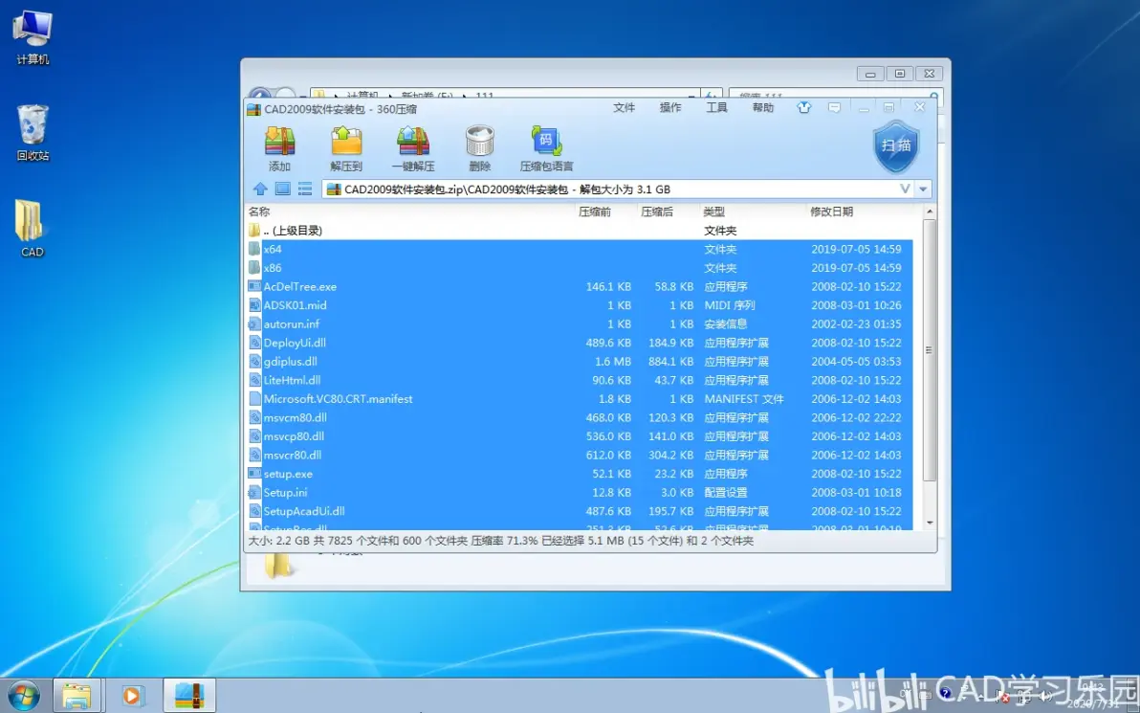Click the folder icon of 上级目录 row
The image size is (1140, 713).
point(253,231)
